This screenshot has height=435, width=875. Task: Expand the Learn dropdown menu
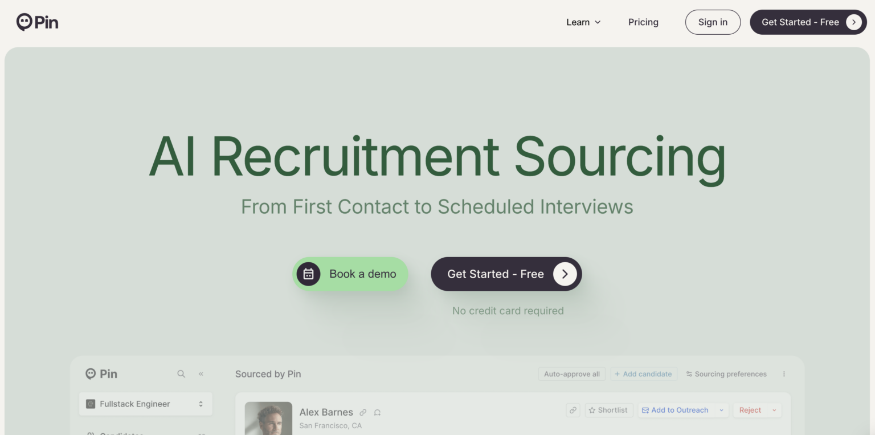583,22
